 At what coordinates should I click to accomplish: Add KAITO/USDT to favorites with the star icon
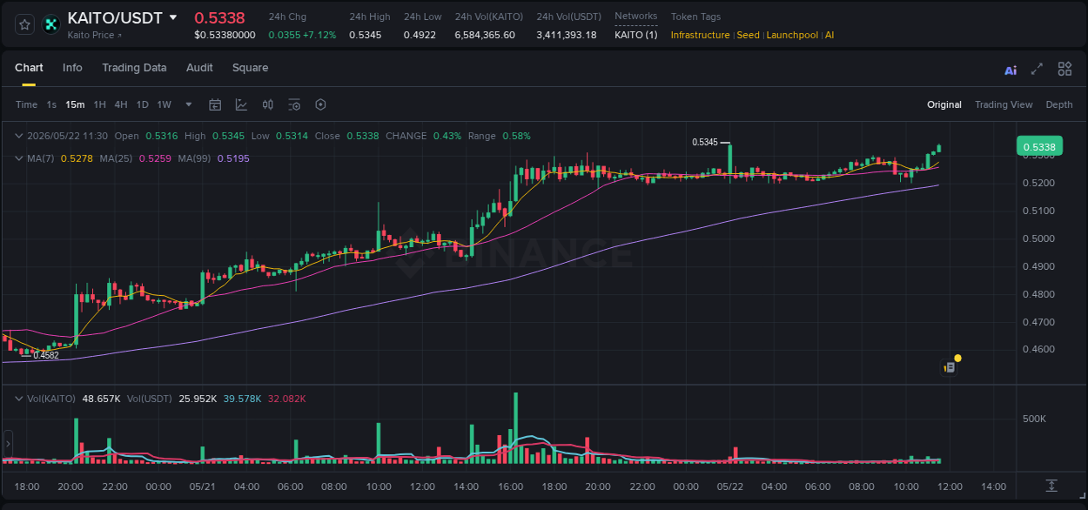(x=25, y=24)
